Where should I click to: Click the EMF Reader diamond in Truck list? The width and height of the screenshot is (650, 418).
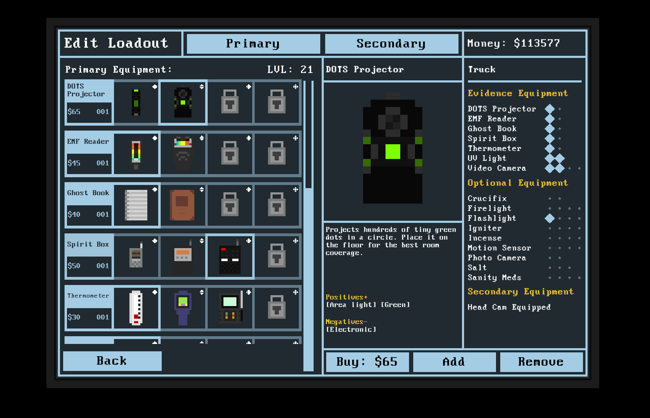[x=550, y=119]
